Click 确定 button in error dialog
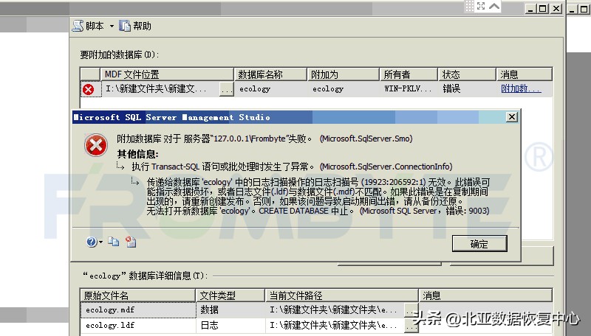Screen dimensions: 591x336 pos(479,244)
